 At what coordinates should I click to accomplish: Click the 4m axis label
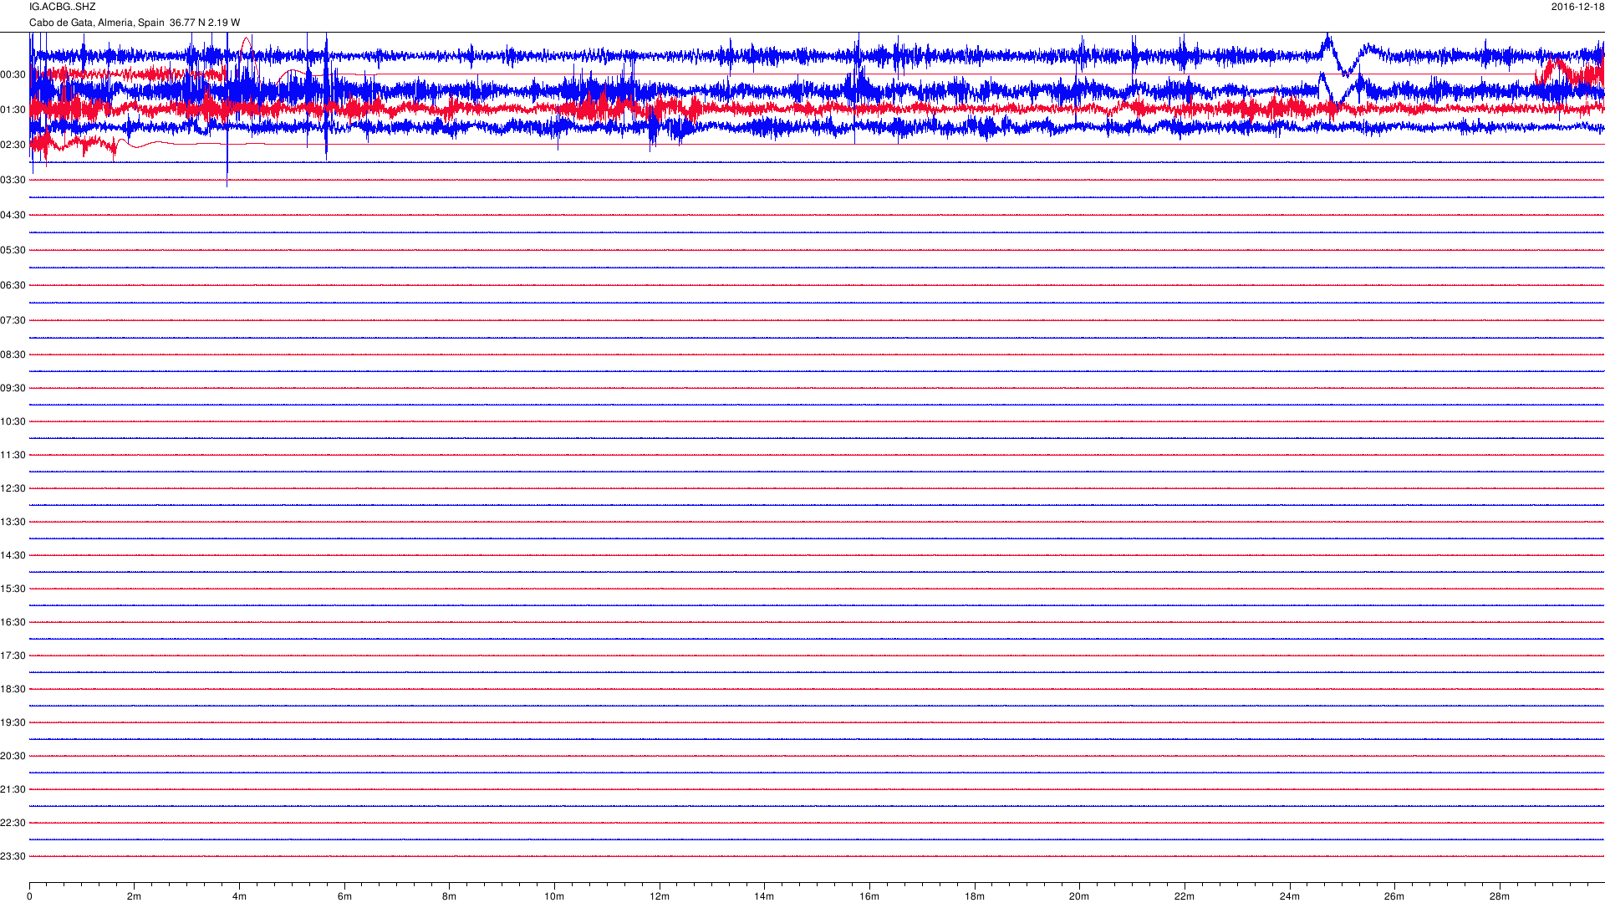click(239, 896)
